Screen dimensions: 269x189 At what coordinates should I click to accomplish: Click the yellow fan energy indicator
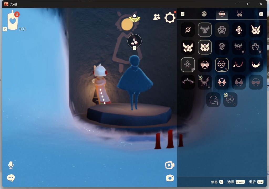click(x=134, y=18)
